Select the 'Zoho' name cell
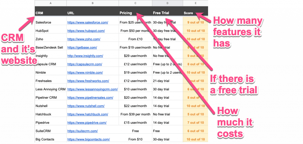Screen dimensions: 303x144 (x=51, y=38)
